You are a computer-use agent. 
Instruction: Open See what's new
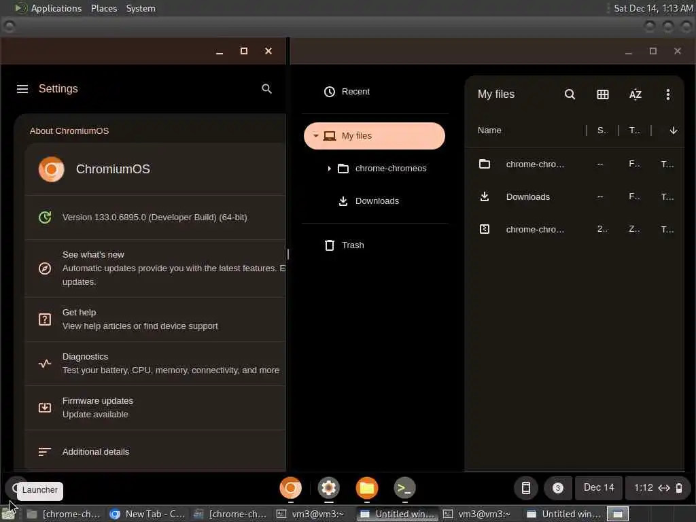click(156, 268)
